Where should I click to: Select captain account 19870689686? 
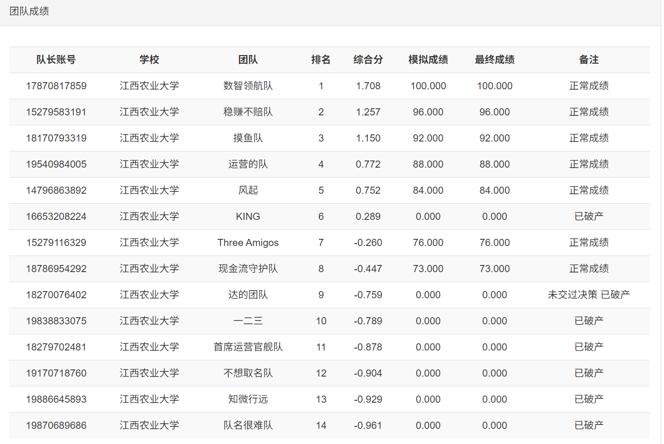56,425
